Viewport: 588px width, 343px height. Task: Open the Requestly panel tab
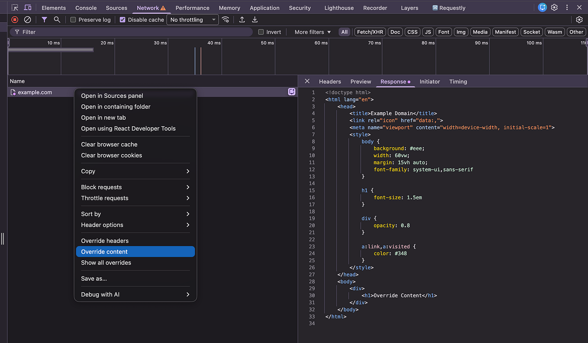click(x=449, y=8)
